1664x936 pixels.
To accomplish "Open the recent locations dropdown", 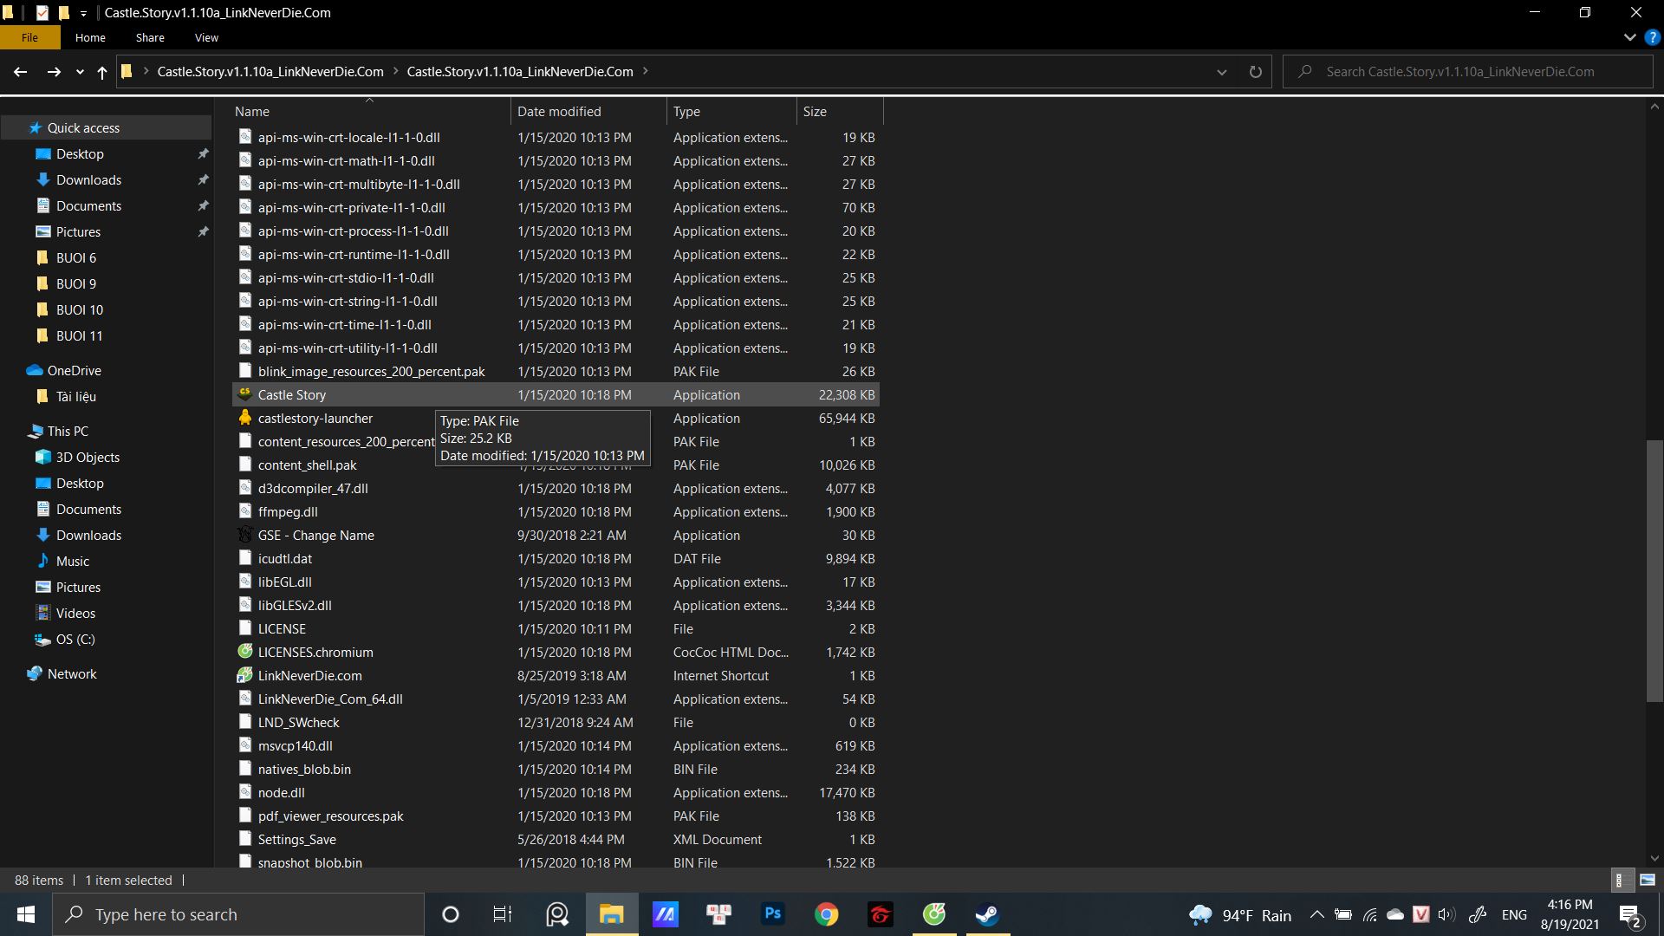I will (x=80, y=72).
